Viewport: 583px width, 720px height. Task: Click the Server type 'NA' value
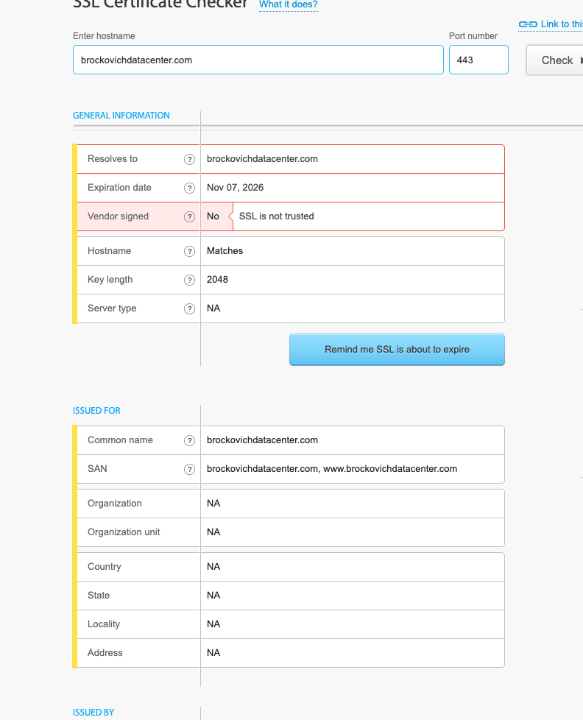[x=213, y=308]
